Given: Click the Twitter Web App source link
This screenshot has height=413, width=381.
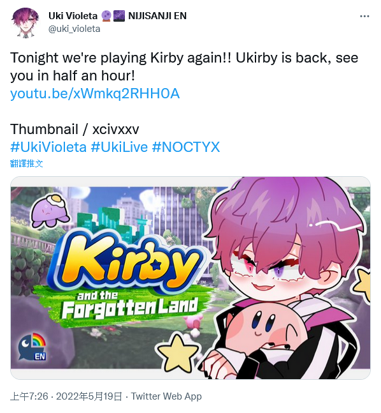Looking at the screenshot, I should tap(166, 396).
